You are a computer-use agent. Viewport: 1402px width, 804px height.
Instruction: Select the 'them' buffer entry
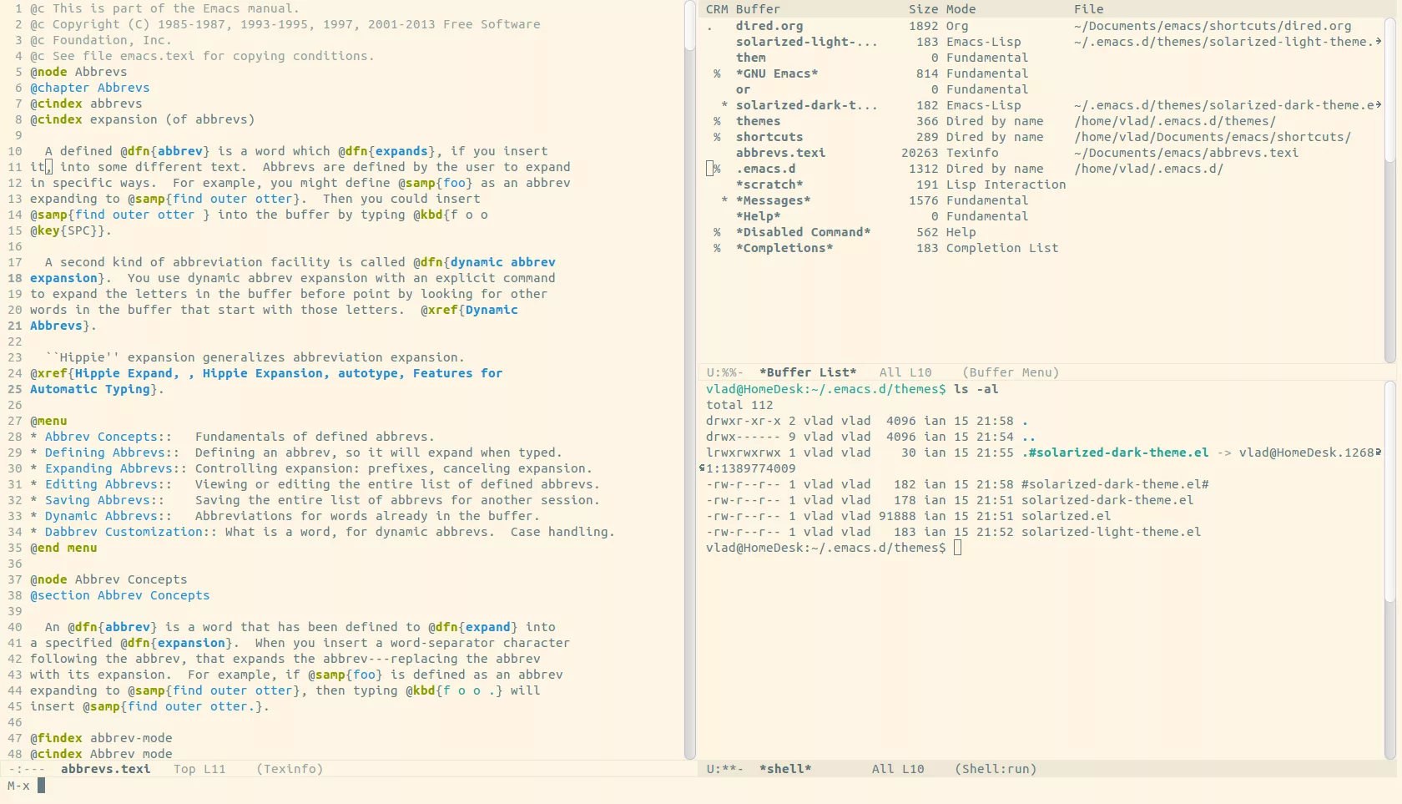pyautogui.click(x=750, y=58)
